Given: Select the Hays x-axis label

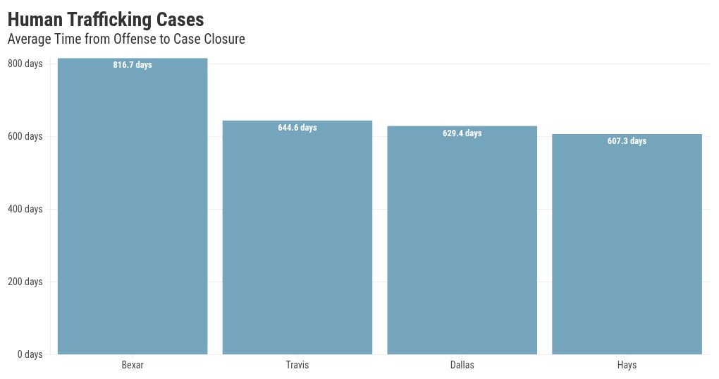Looking at the screenshot, I should (x=627, y=365).
